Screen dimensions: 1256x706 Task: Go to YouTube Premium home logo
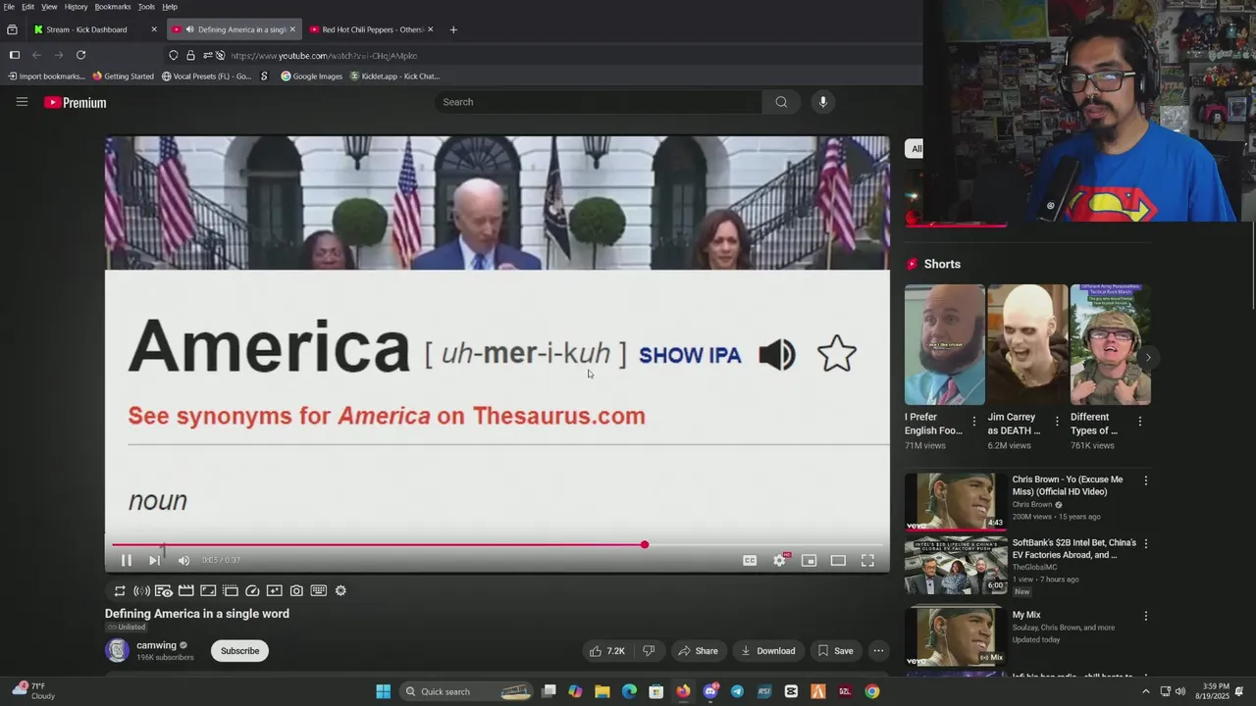75,102
